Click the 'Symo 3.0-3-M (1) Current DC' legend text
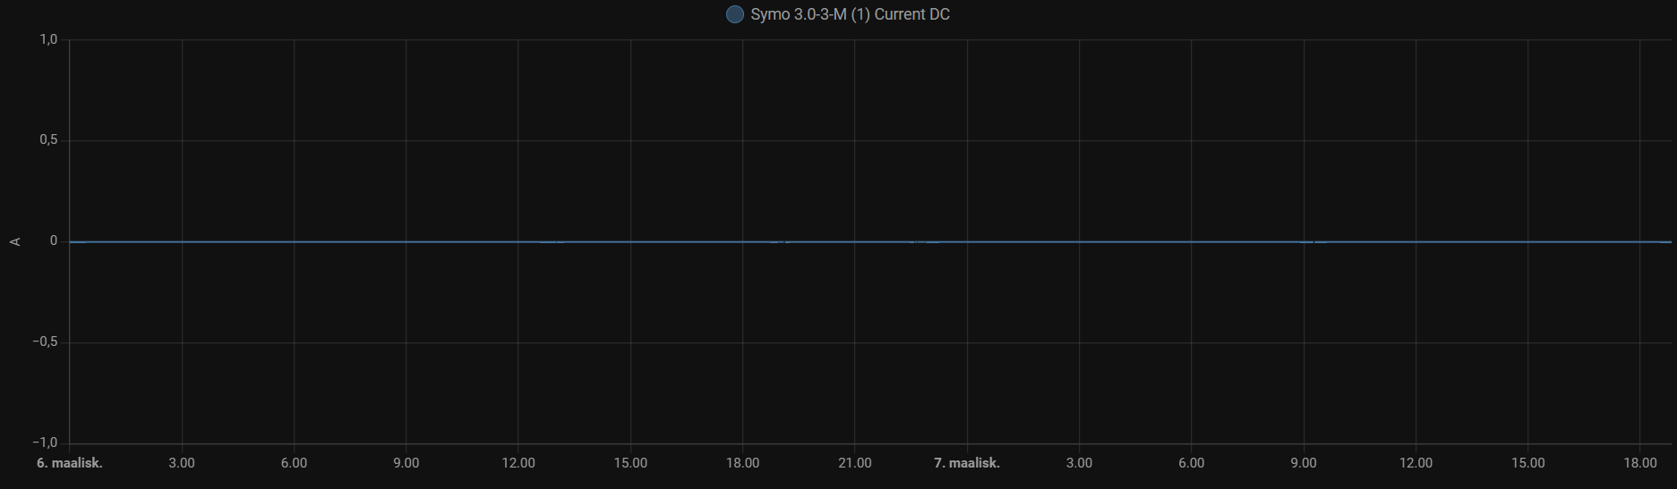 tap(850, 14)
